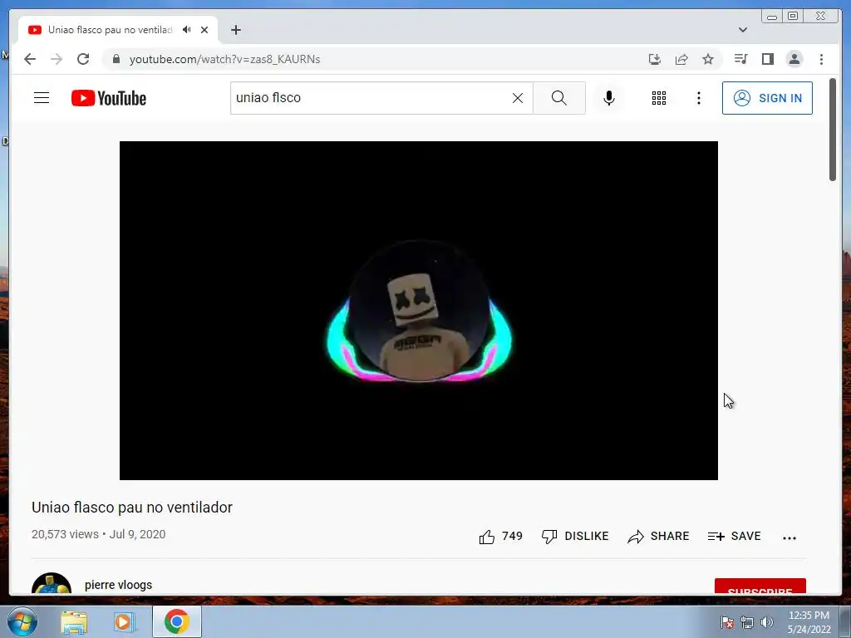Click the browser forward arrow
The height and width of the screenshot is (638, 851).
coord(57,59)
